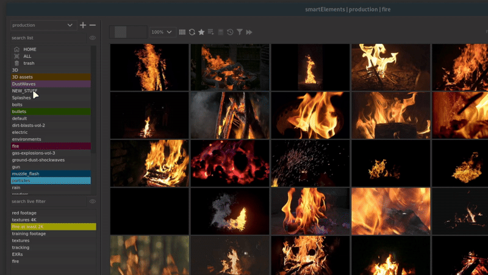This screenshot has width=488, height=275.
Task: Select the blue muzzle_flash list
Action: (51, 174)
